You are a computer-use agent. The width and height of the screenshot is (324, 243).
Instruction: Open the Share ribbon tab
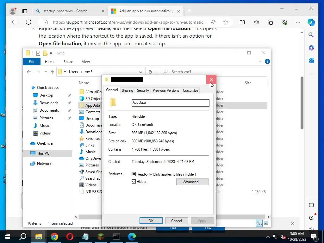point(68,62)
